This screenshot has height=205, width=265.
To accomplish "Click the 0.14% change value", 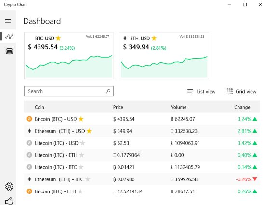I will [x=244, y=167].
